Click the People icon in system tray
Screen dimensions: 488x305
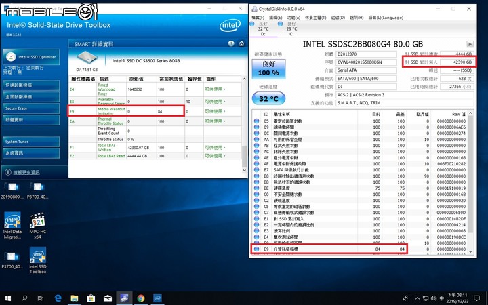click(x=405, y=298)
